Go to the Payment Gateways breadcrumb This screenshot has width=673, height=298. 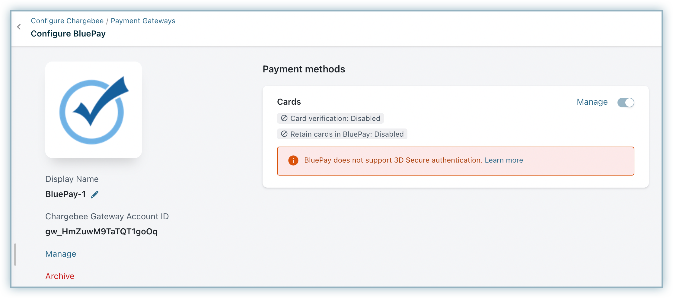tap(143, 21)
